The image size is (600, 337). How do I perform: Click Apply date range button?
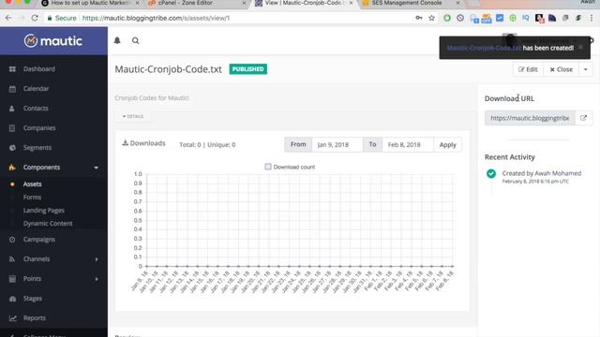[x=448, y=145]
